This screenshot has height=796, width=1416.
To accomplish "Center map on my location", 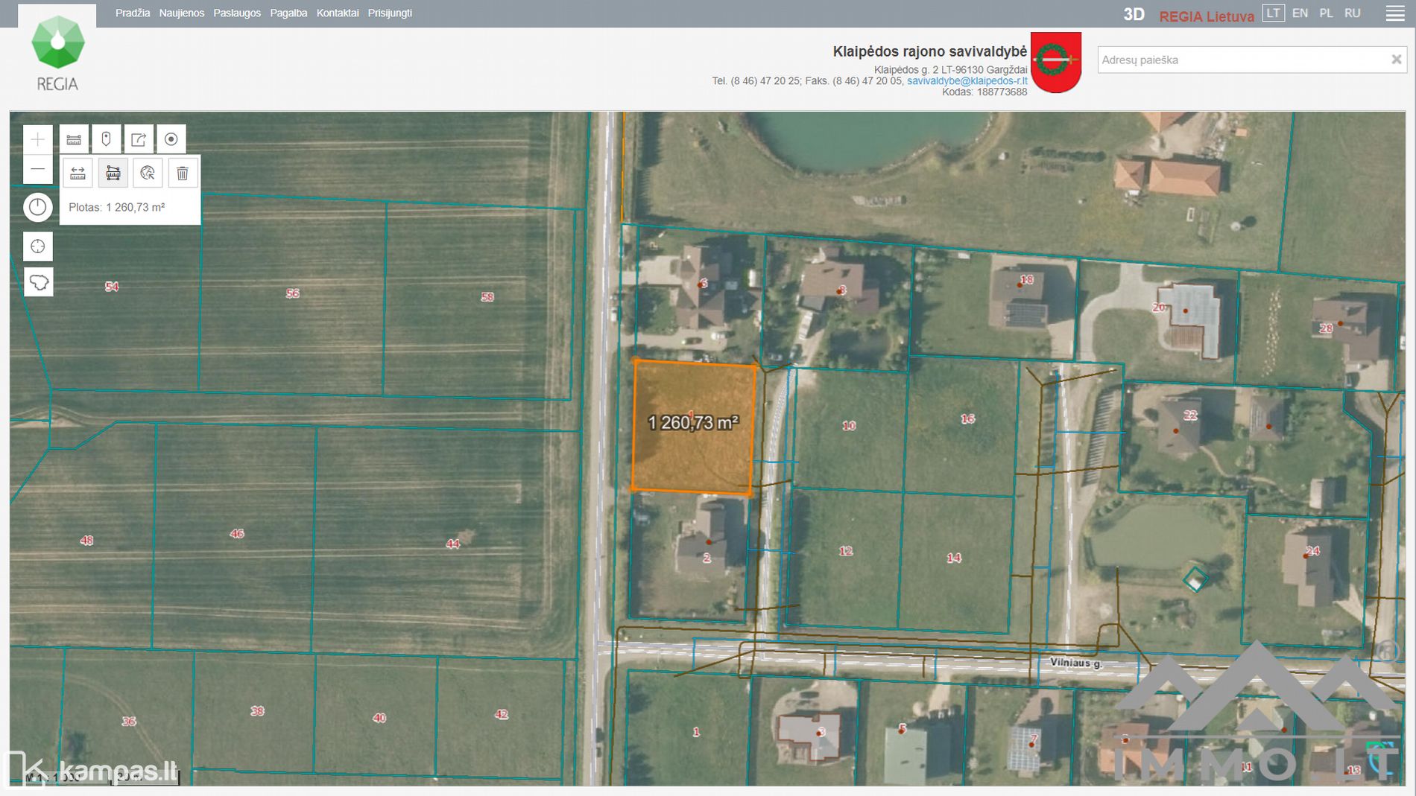I will [38, 246].
